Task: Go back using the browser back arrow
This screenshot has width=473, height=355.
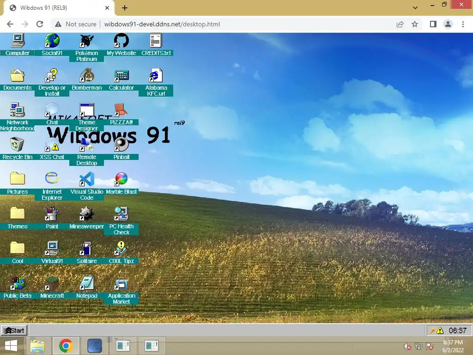Action: tap(10, 24)
